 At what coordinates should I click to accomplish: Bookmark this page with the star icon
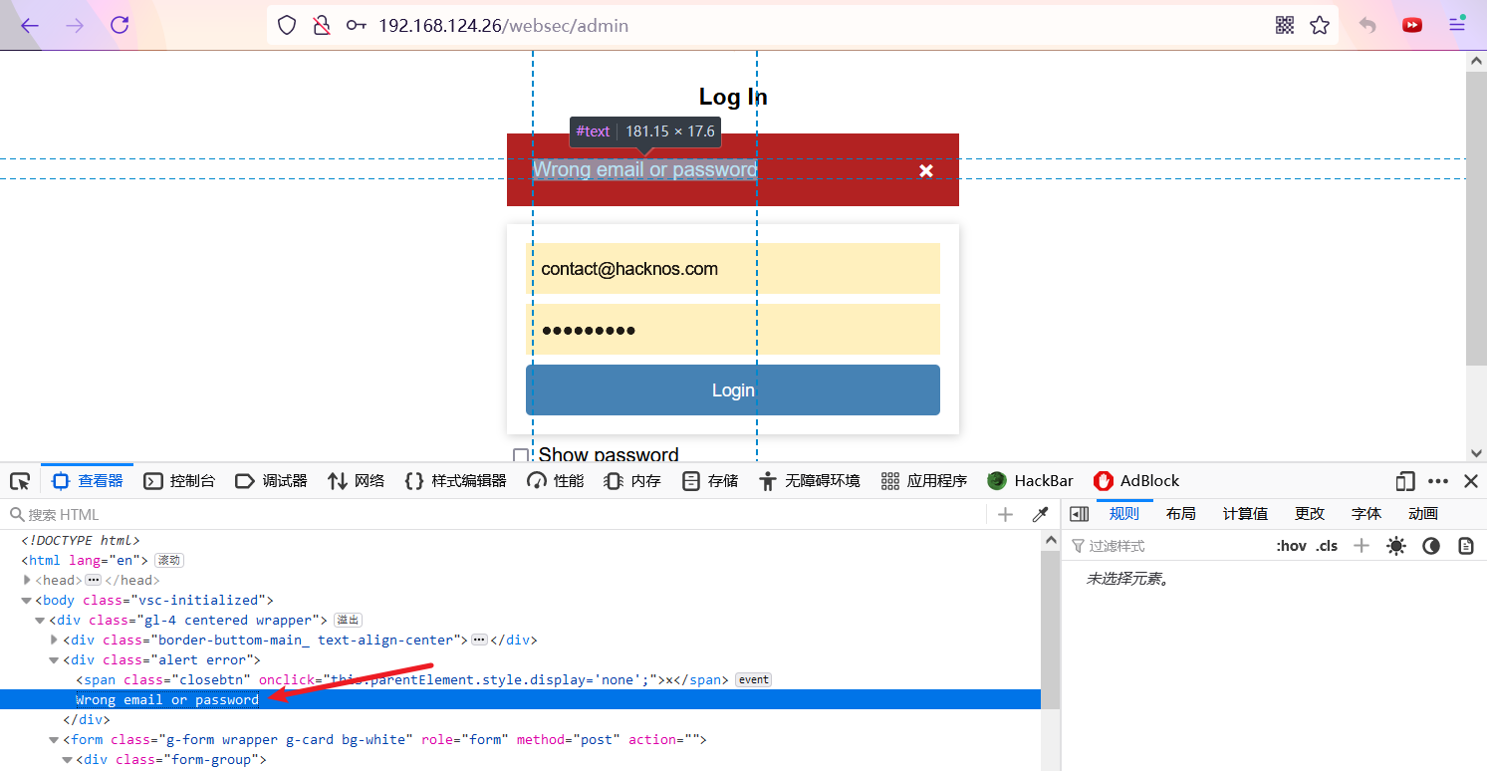pyautogui.click(x=1320, y=26)
